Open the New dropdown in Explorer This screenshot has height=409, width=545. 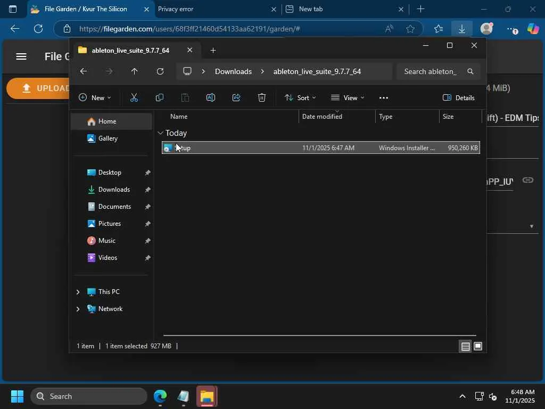95,98
